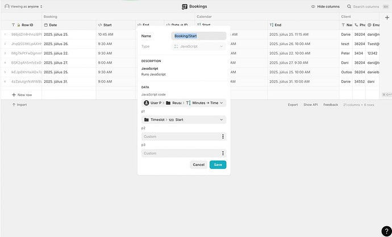Image resolution: width=392 pixels, height=237 pixels.
Task: Select the client name cell Peter
Action: click(346, 53)
